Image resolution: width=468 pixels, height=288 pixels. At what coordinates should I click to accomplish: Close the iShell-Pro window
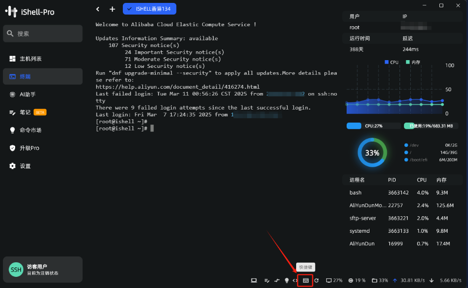tap(458, 5)
